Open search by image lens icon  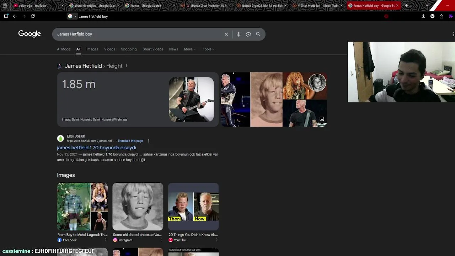coord(248,34)
